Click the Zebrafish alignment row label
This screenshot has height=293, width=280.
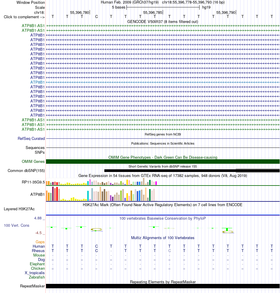(37, 277)
